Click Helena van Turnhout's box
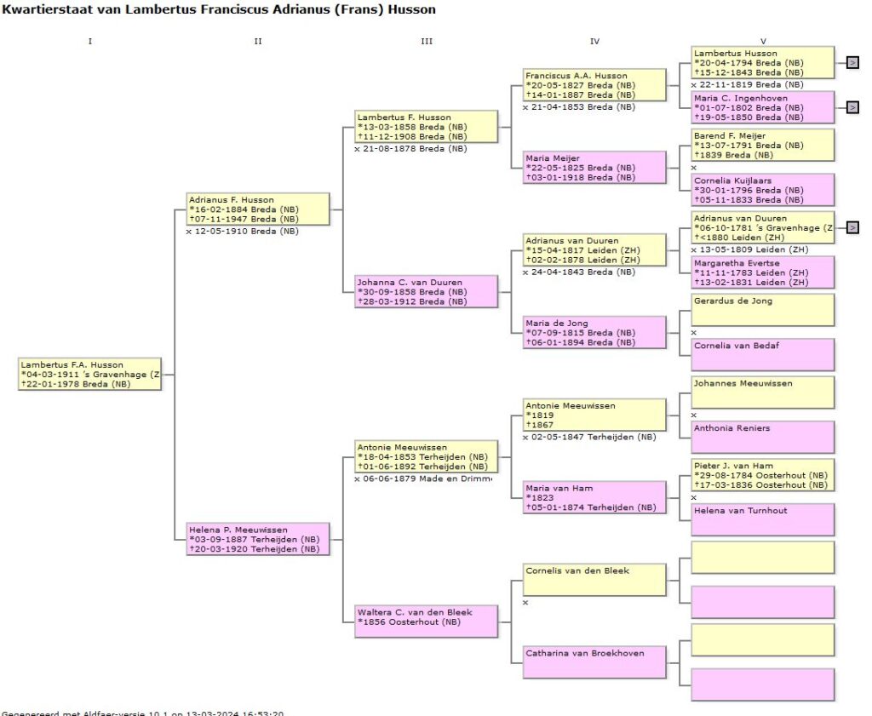 tap(763, 519)
